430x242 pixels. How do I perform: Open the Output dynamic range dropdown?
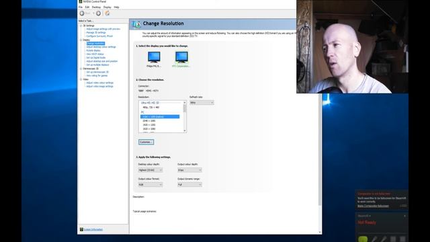[x=189, y=185]
